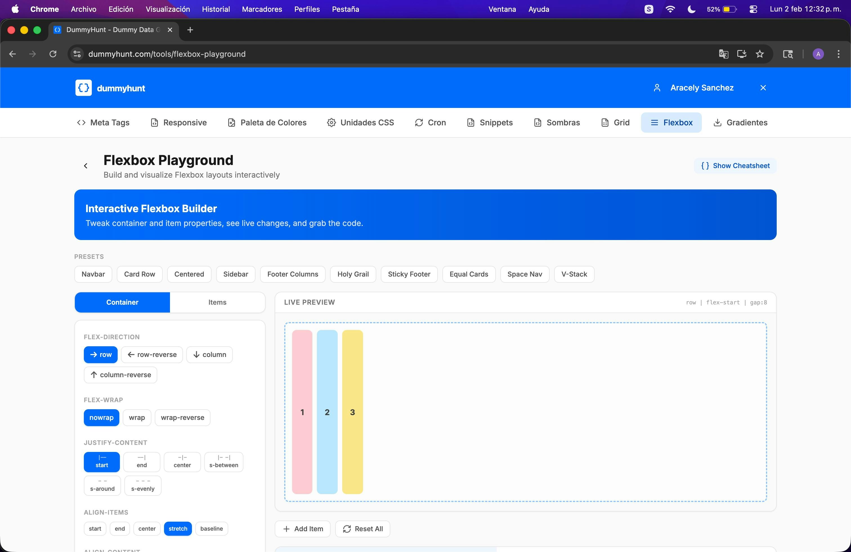Set align-items to center

pos(147,528)
